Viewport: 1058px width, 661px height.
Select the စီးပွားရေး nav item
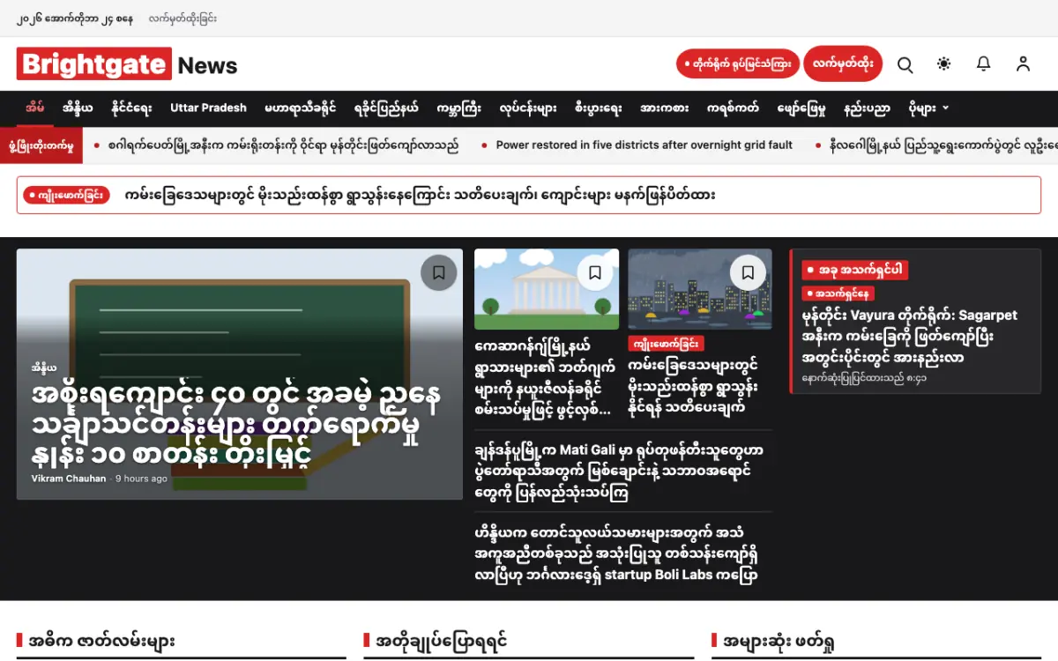pyautogui.click(x=598, y=108)
